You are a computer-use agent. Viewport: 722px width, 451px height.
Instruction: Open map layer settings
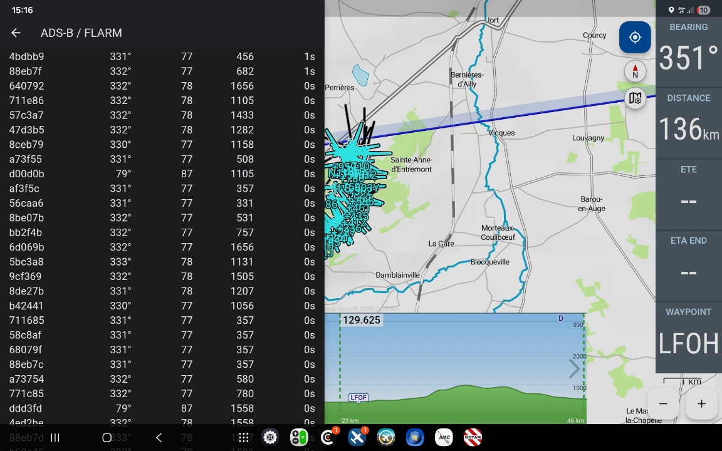pos(635,99)
